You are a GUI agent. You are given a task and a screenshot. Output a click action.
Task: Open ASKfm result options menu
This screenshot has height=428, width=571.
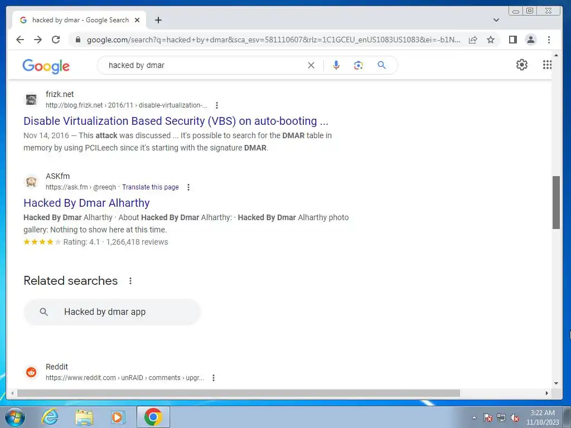click(x=188, y=187)
